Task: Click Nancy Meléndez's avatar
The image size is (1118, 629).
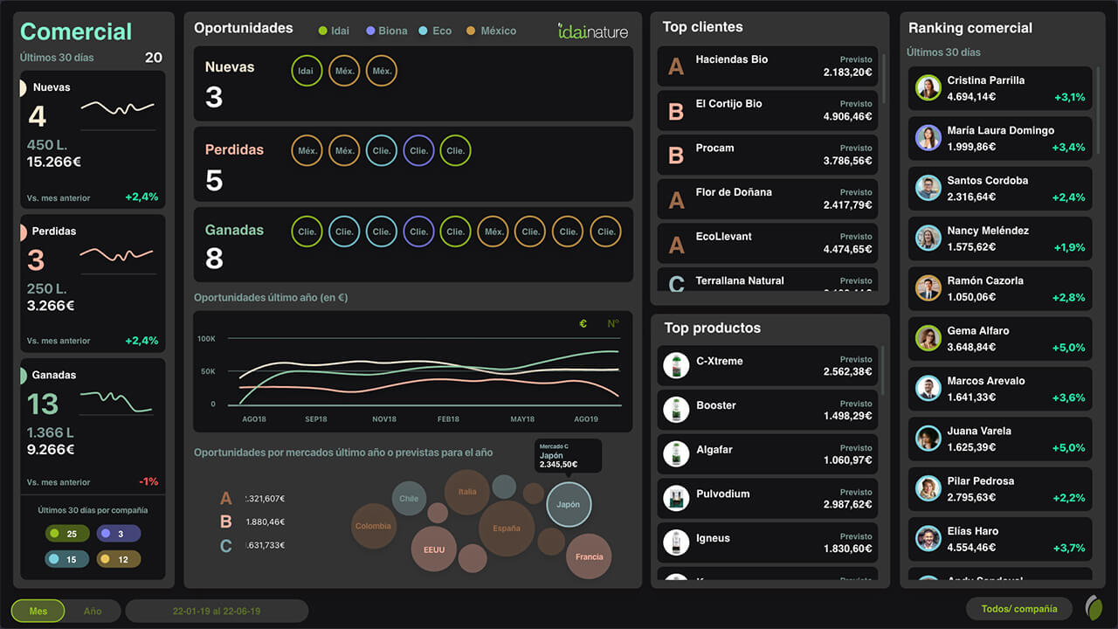Action: pyautogui.click(x=928, y=238)
